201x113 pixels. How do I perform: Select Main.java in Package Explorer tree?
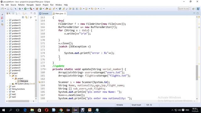24,81
